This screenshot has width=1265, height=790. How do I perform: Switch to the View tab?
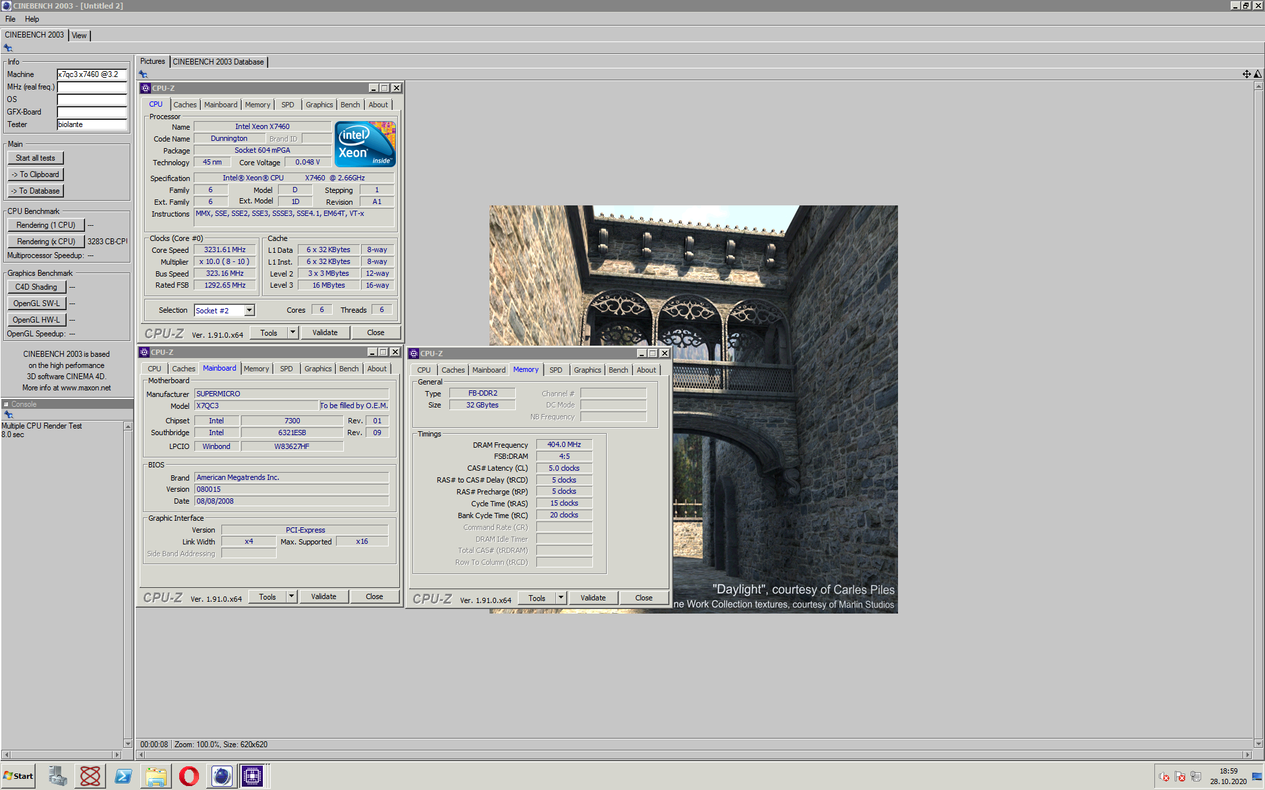pyautogui.click(x=79, y=36)
